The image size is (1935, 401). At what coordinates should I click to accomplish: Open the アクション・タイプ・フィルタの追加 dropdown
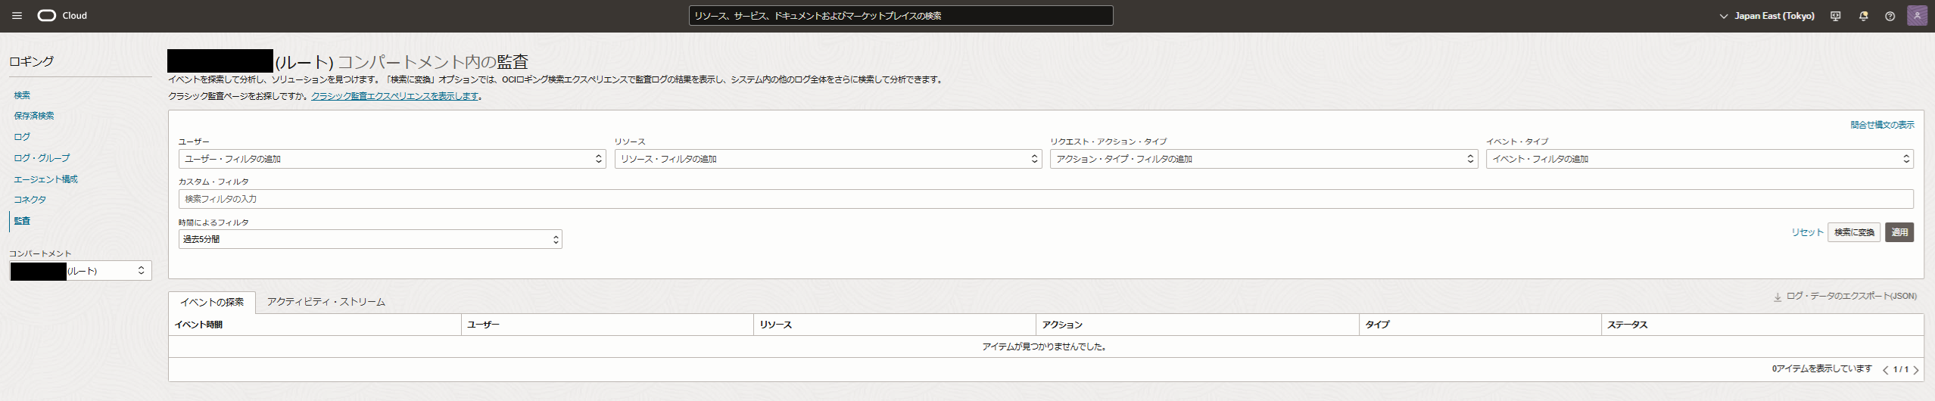coord(1264,159)
